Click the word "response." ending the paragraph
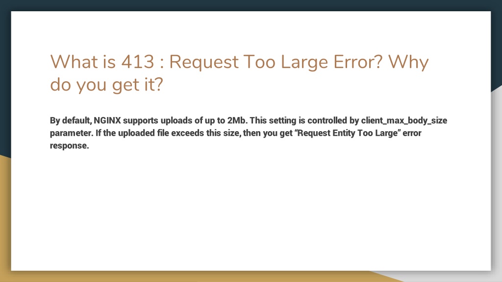The image size is (502, 282). 70,146
